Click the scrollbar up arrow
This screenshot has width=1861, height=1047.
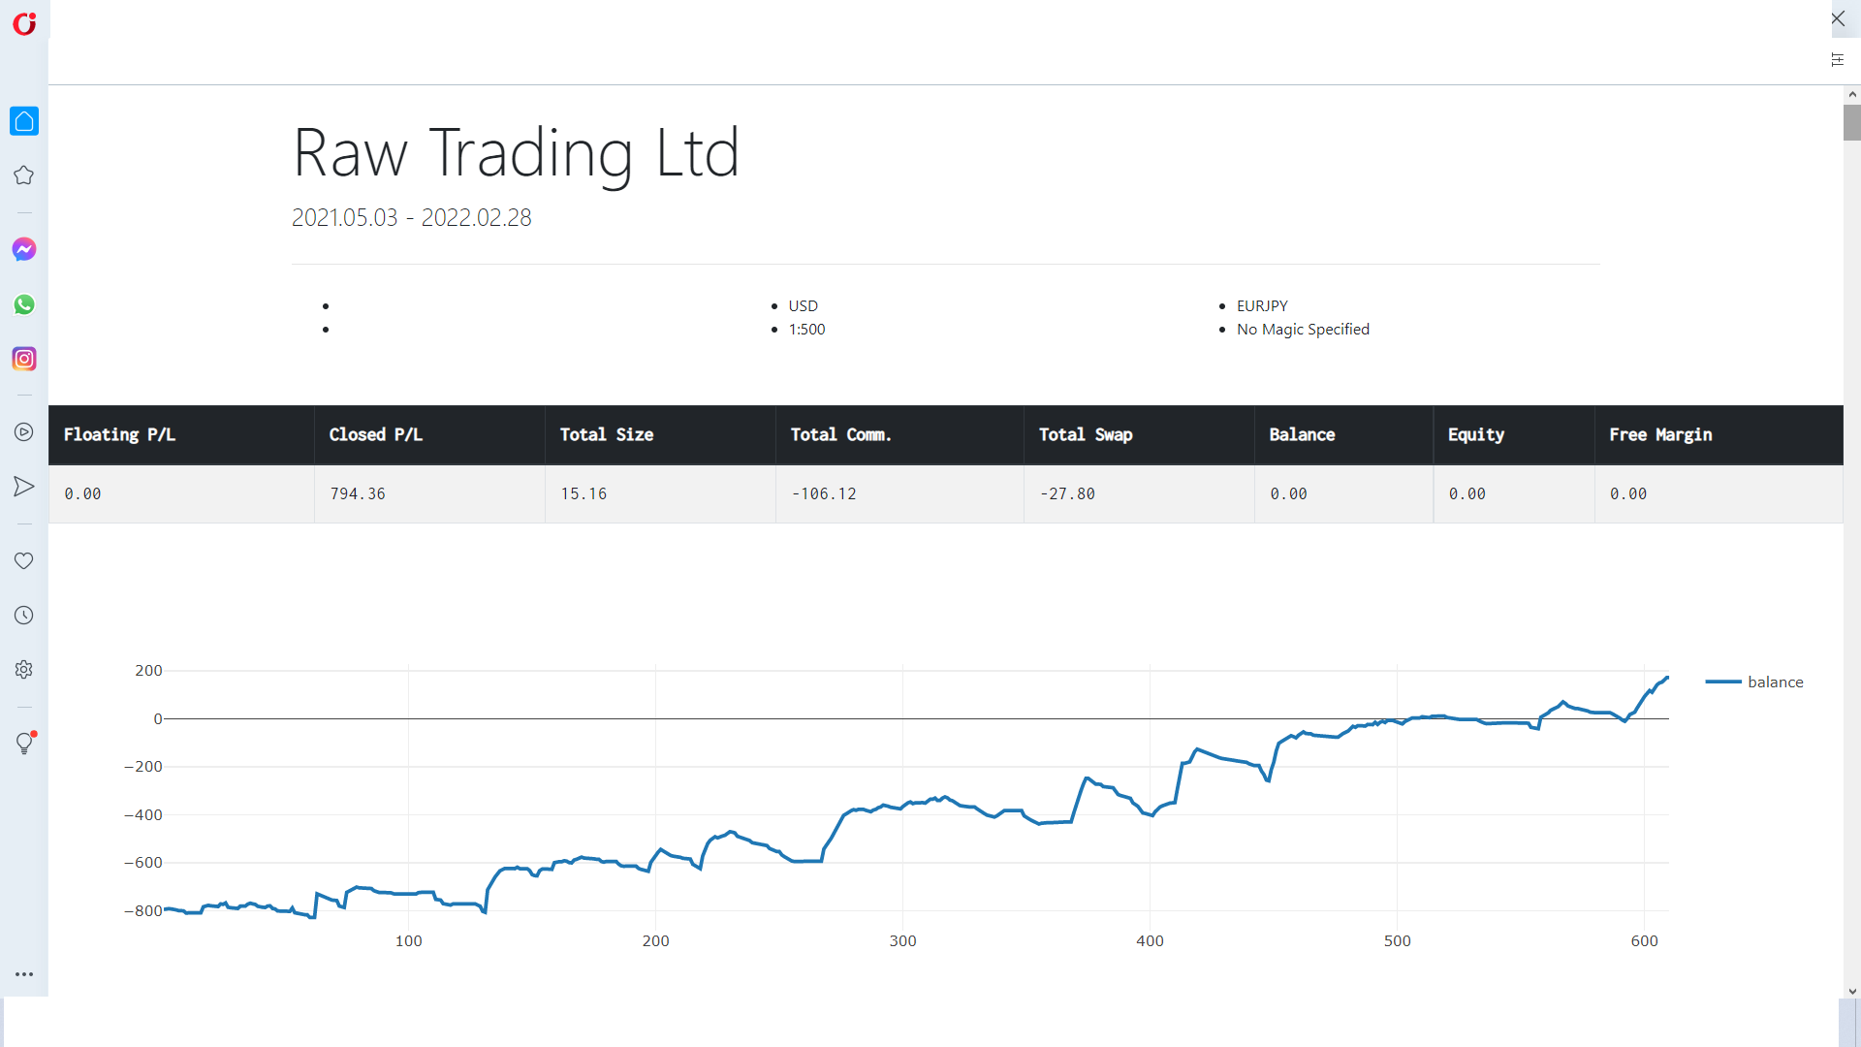point(1852,94)
